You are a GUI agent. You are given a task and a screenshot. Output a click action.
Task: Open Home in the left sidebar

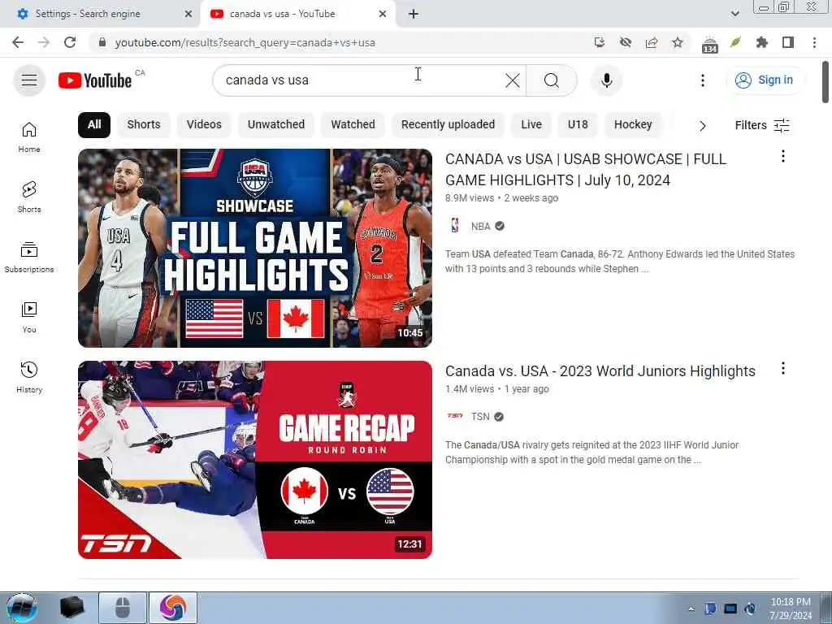click(x=29, y=136)
